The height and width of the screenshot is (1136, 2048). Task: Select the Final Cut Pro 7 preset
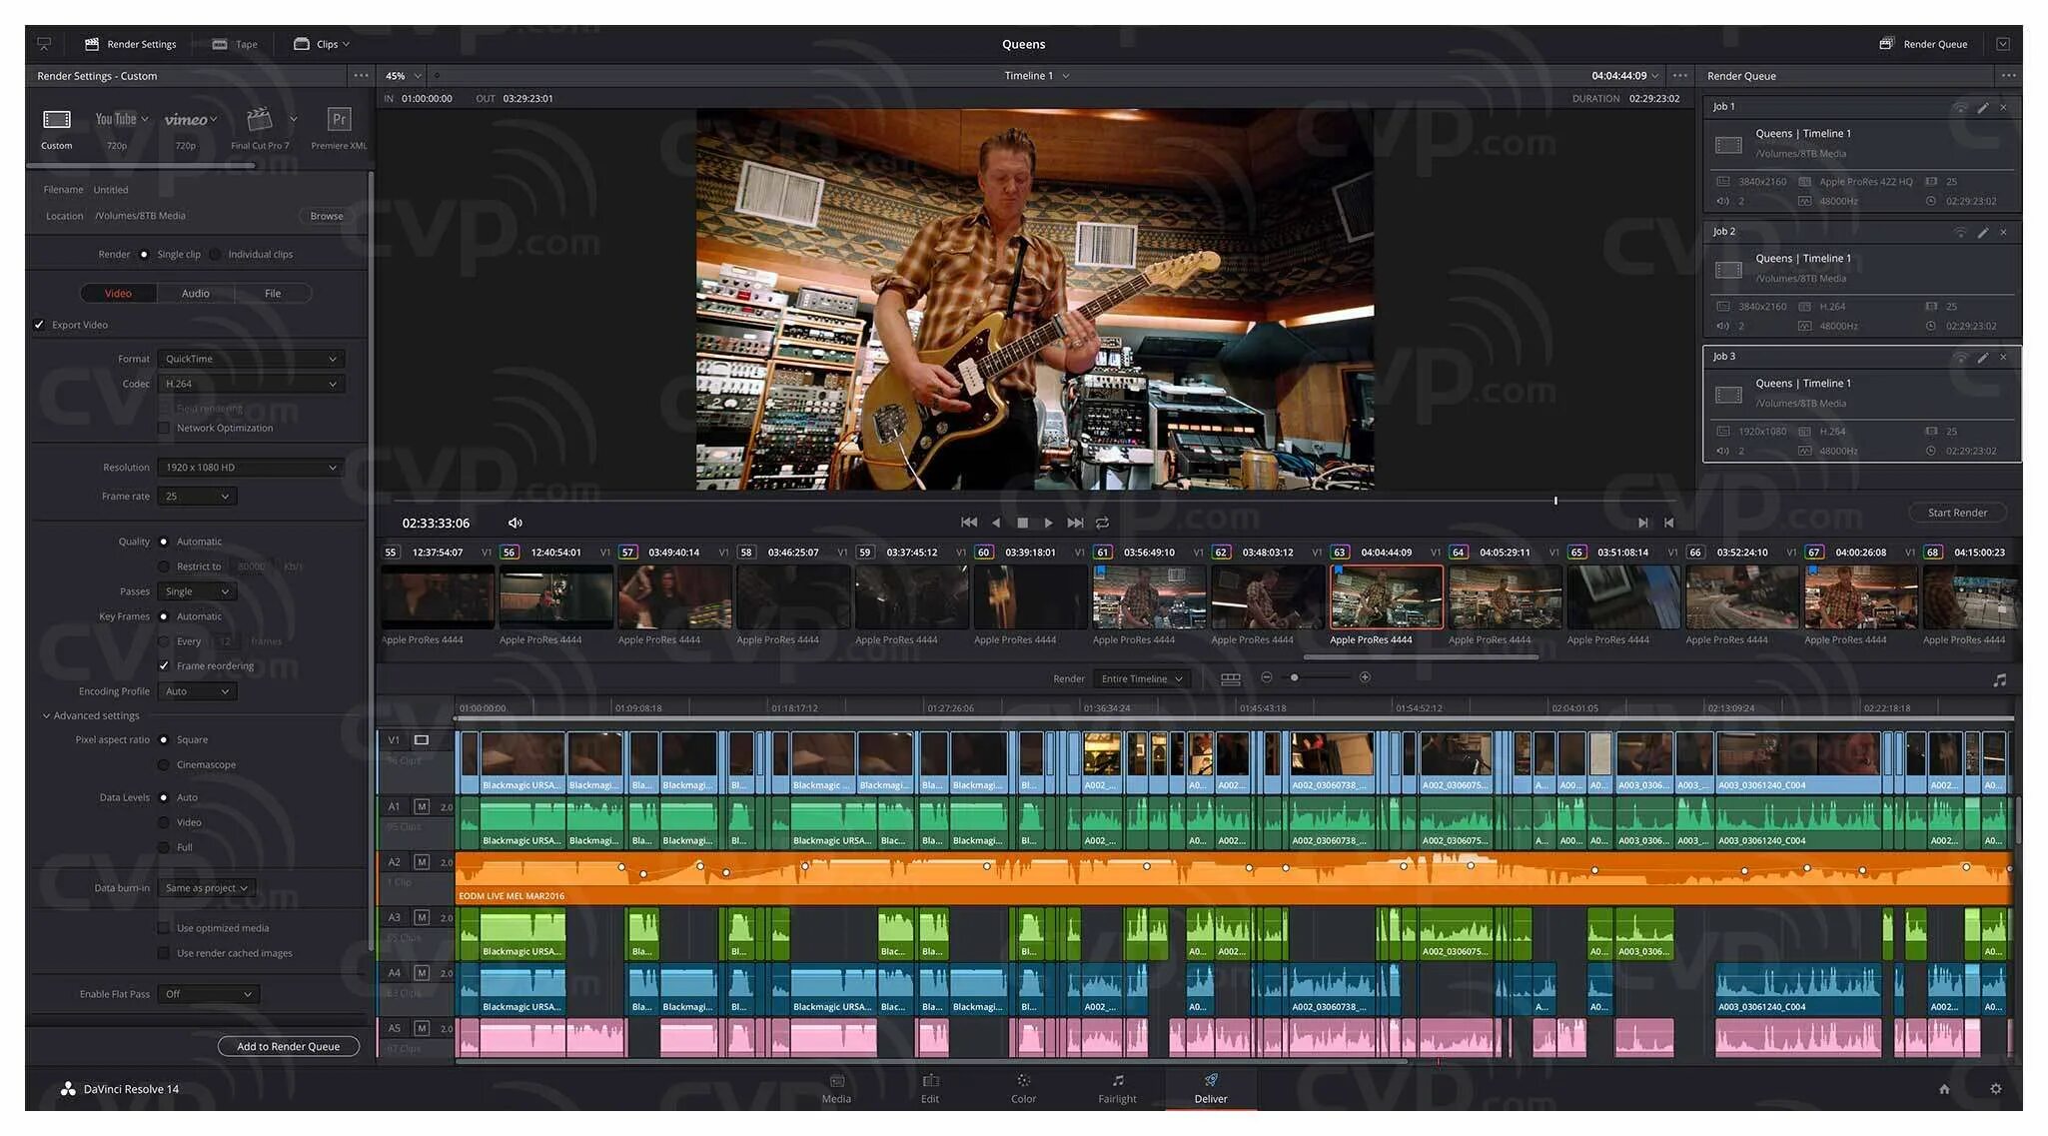(260, 121)
